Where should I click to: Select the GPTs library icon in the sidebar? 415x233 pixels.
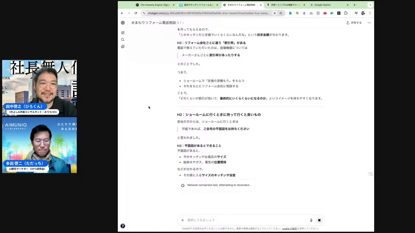coord(123,46)
